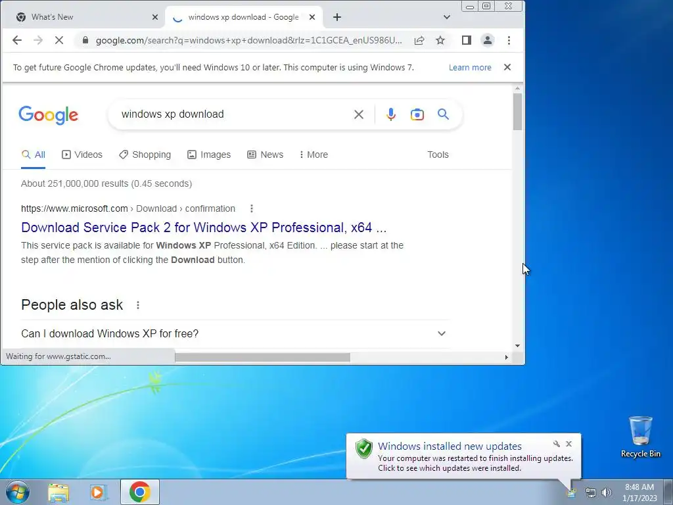The width and height of the screenshot is (673, 505).
Task: Expand the More search categories menu
Action: [313, 155]
